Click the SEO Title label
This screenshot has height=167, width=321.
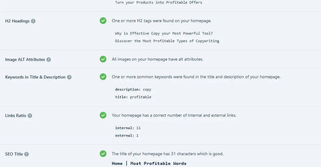click(14, 154)
